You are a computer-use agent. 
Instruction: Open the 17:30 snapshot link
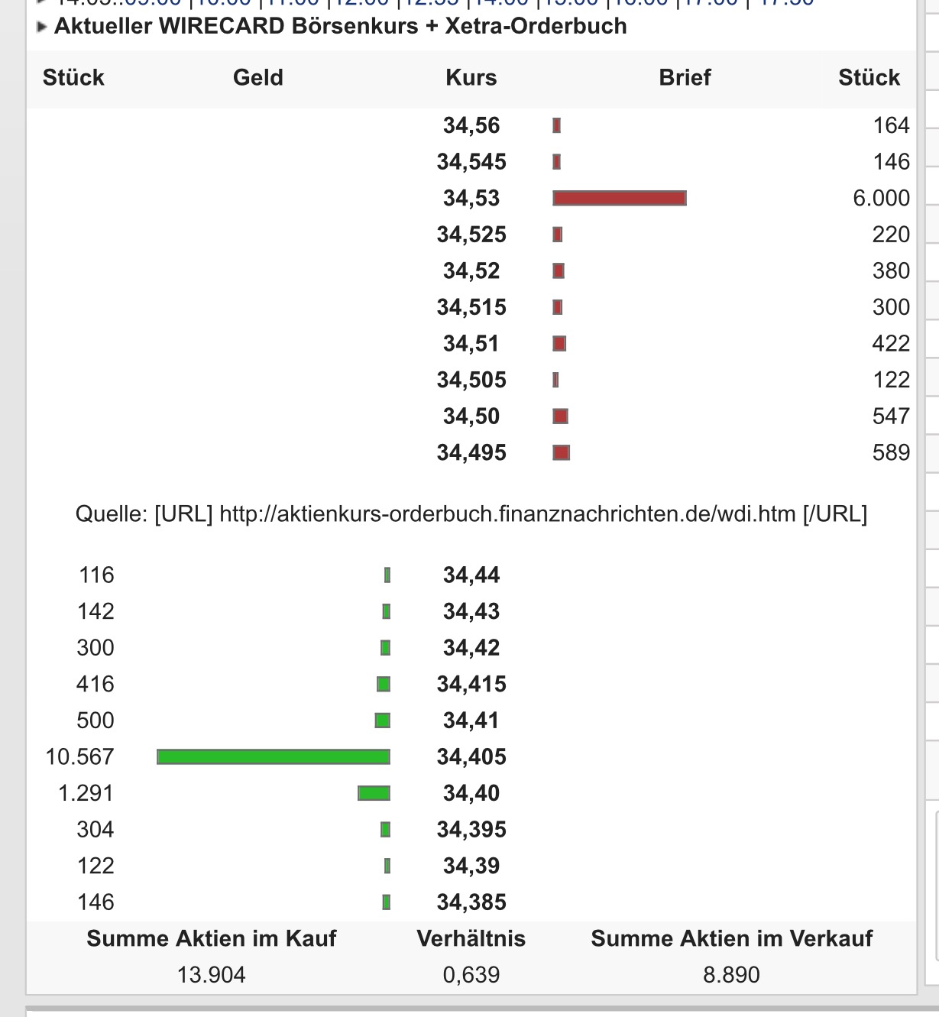click(787, 4)
